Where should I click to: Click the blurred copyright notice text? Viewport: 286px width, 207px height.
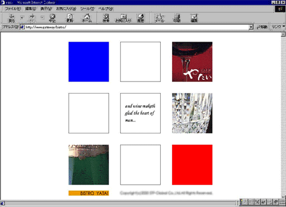tap(166, 193)
